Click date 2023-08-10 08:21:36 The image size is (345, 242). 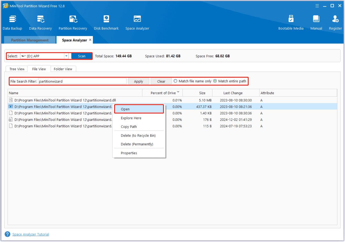[x=236, y=106]
